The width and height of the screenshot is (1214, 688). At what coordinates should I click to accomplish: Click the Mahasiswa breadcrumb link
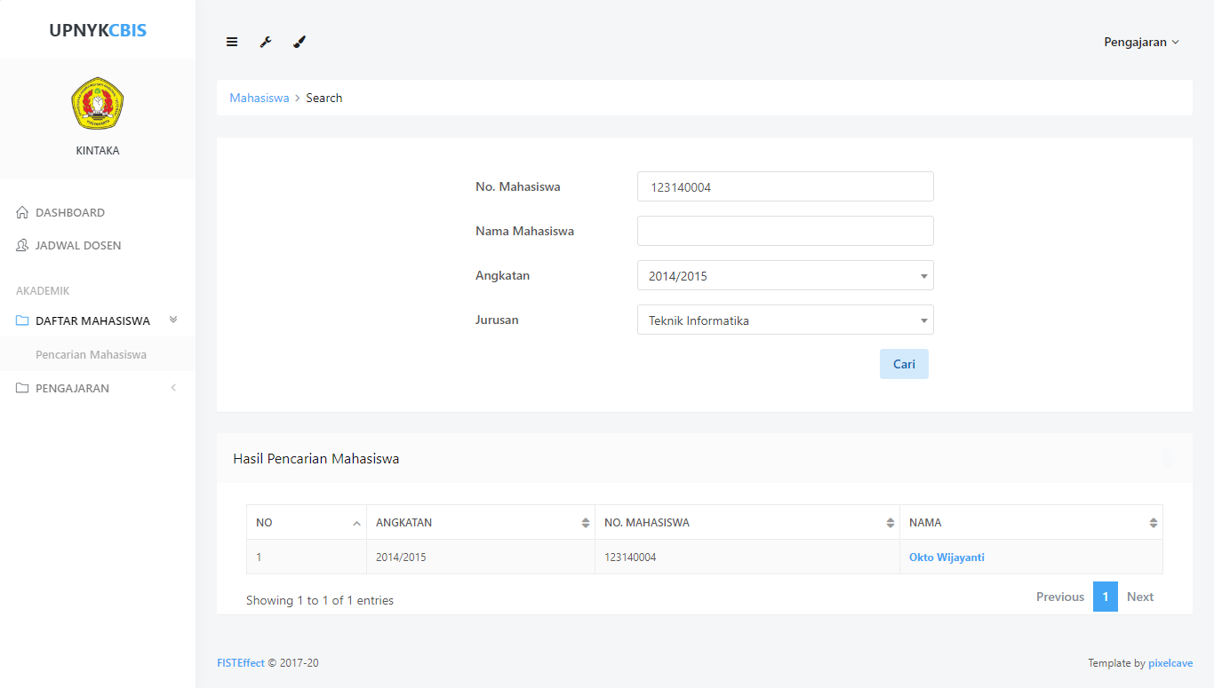(259, 99)
